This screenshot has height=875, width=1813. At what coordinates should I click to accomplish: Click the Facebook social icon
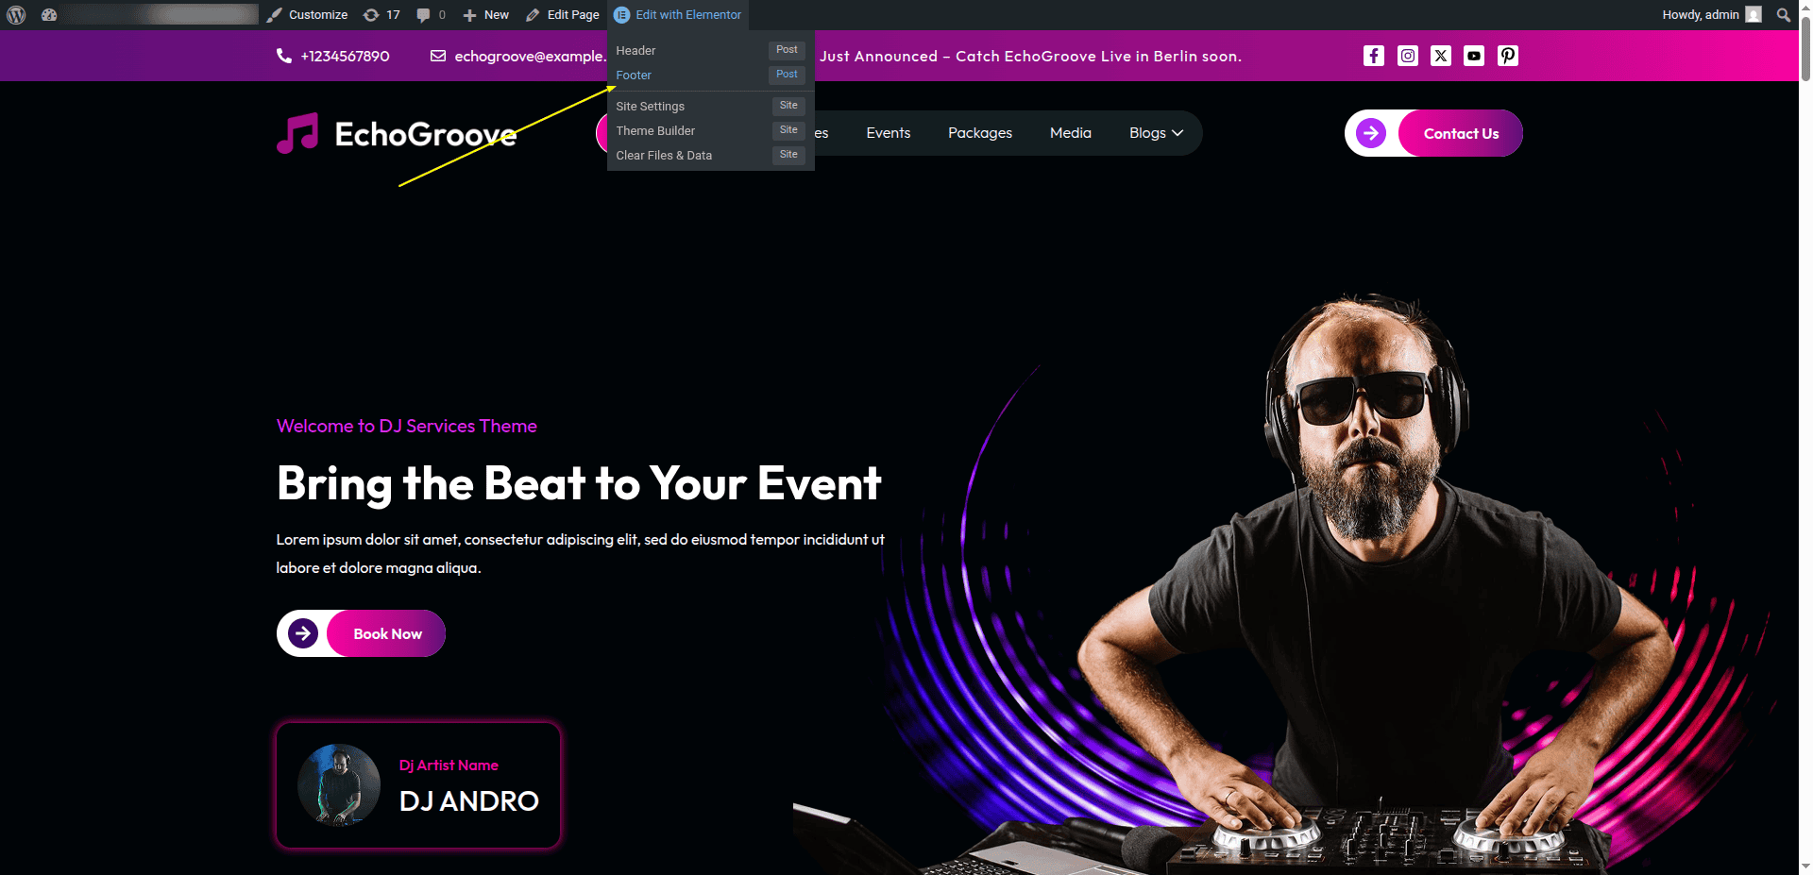coord(1374,56)
